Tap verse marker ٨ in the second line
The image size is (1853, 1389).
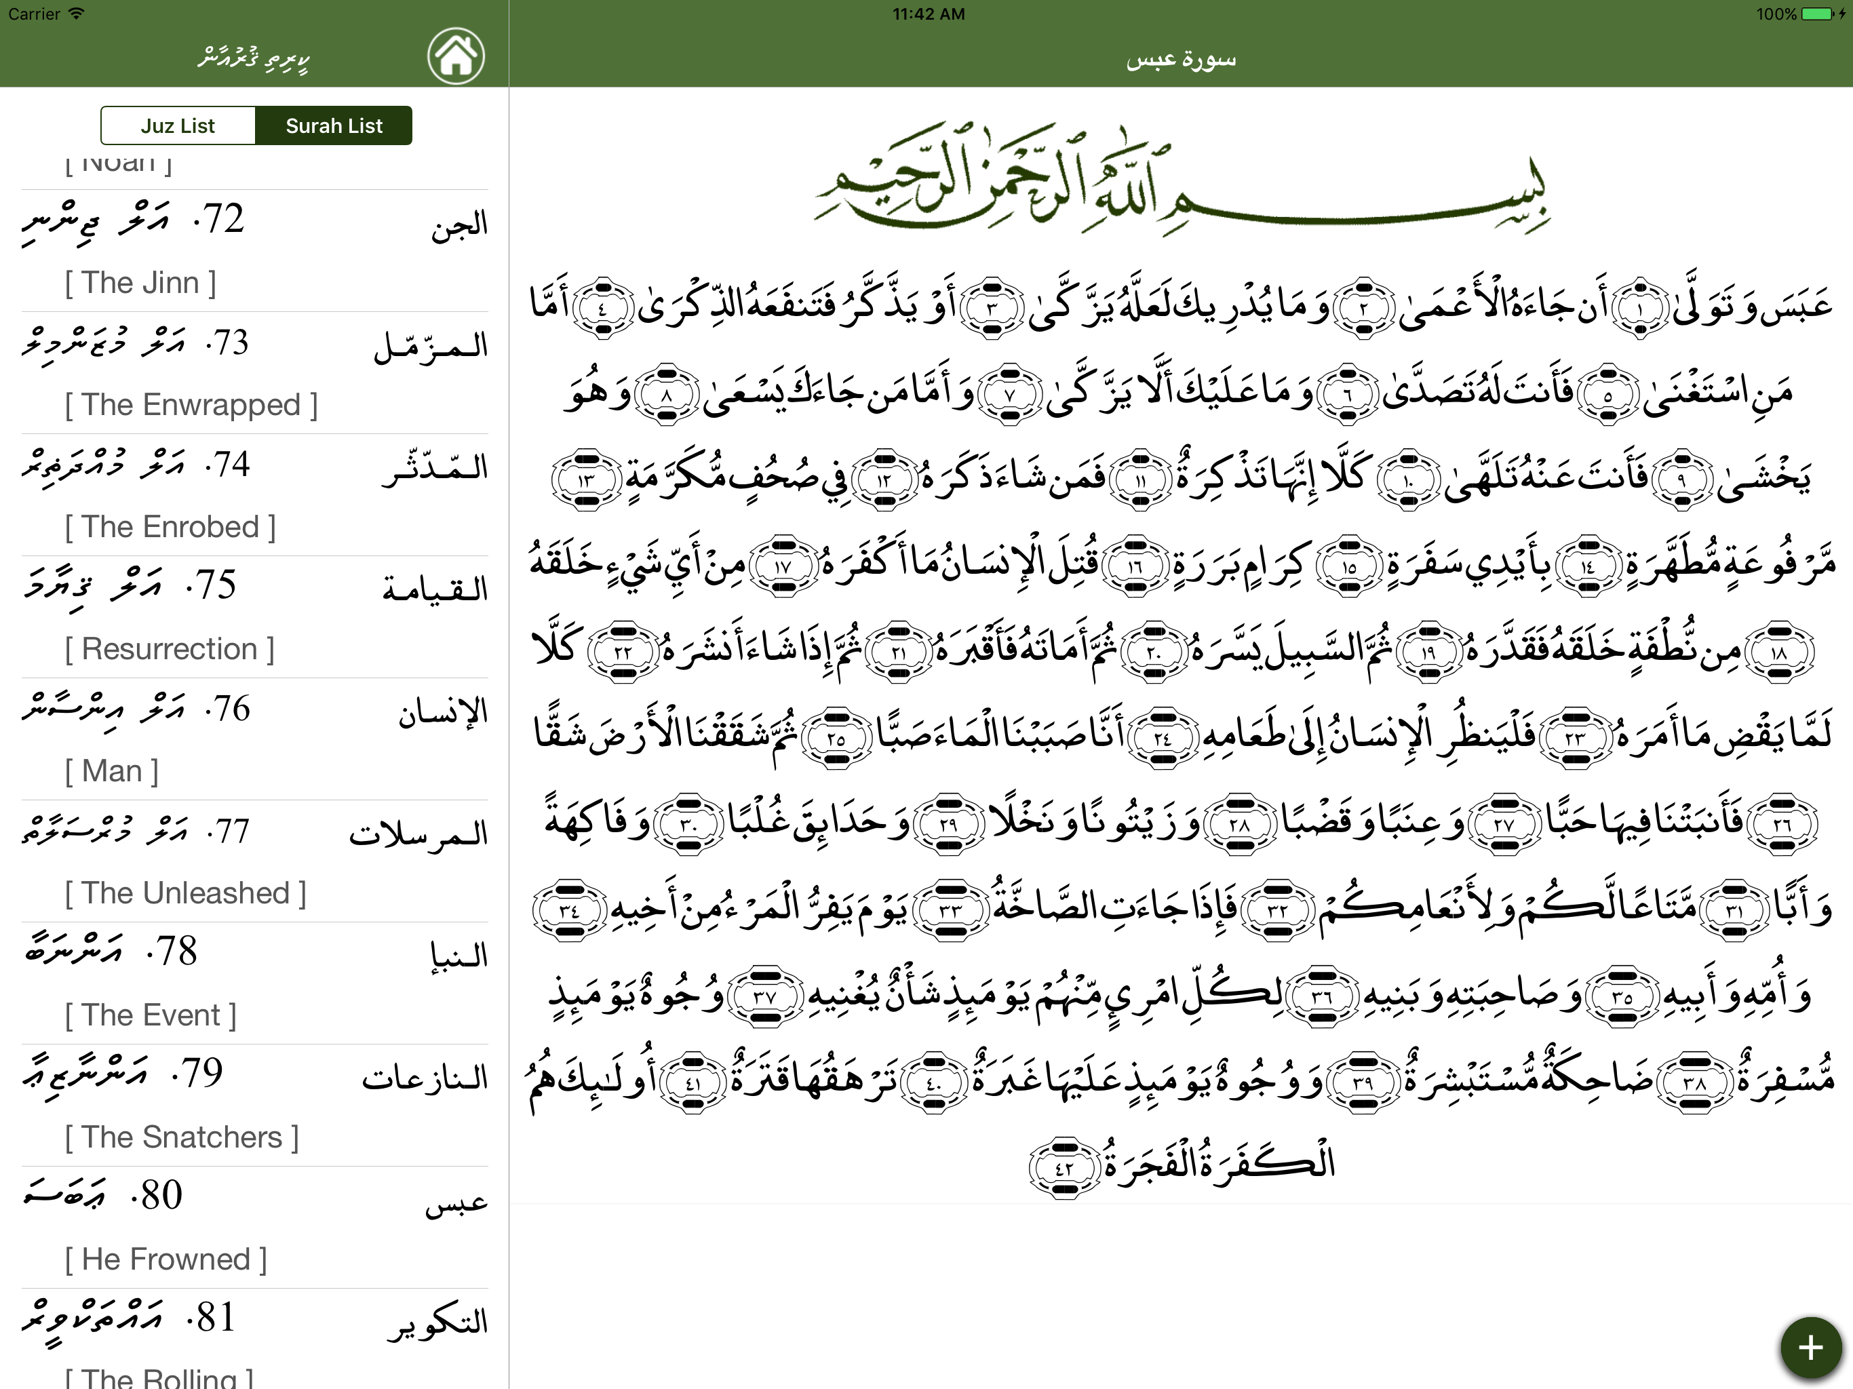tap(666, 394)
